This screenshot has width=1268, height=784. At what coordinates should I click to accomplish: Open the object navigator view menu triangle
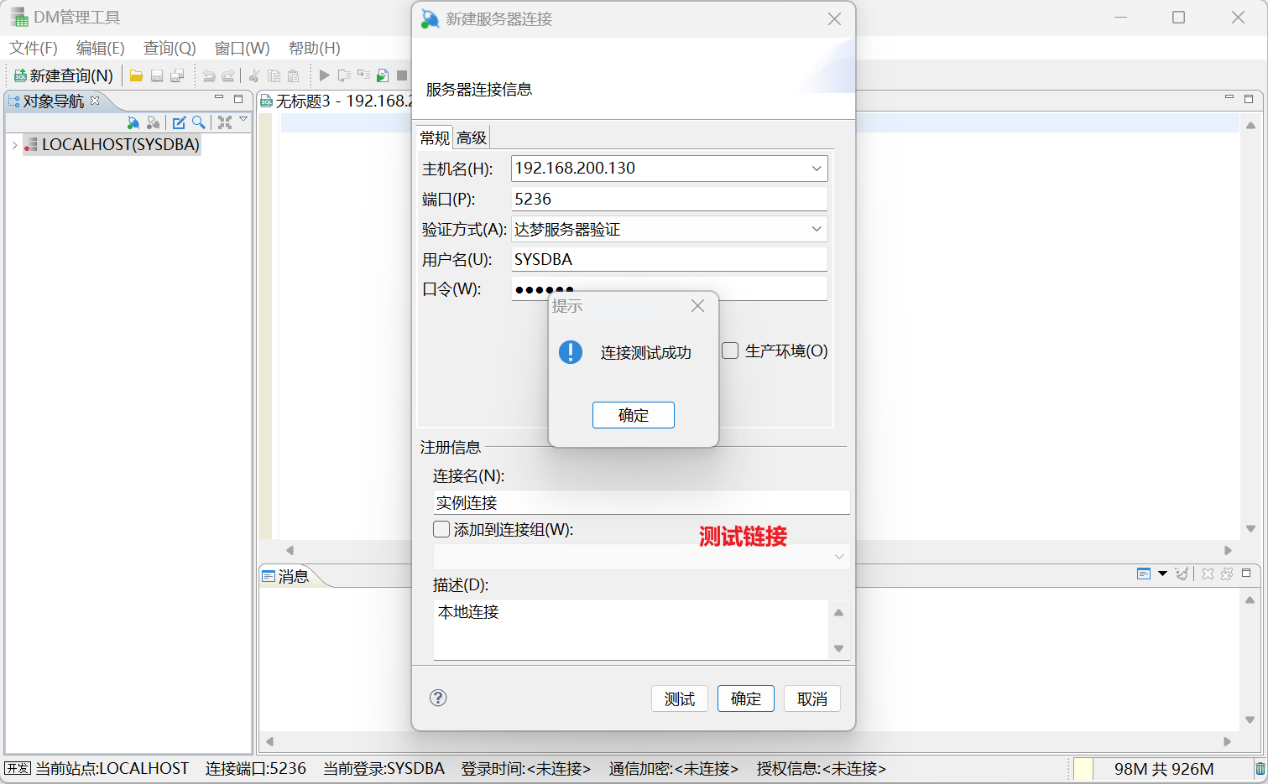[x=243, y=120]
